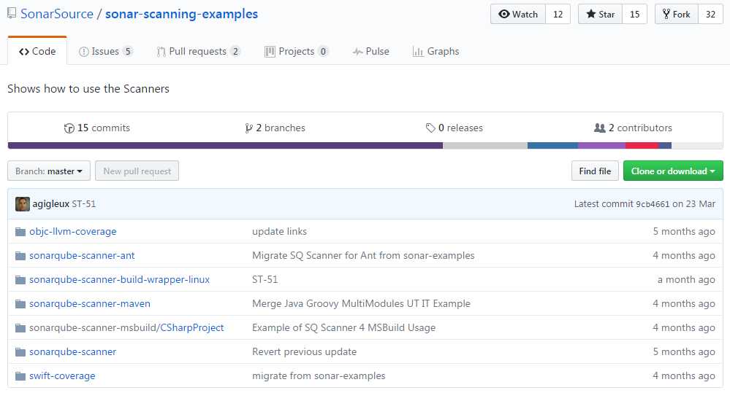Click the Pulse activity icon
730x401 pixels.
357,52
